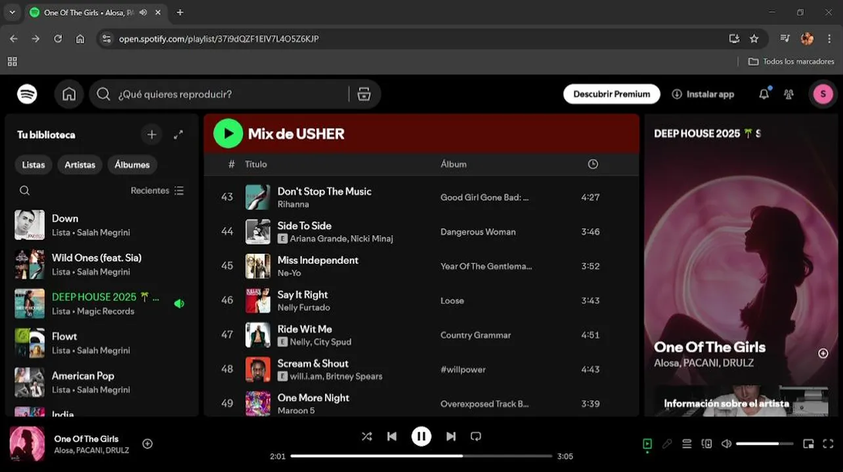Filter library by Listas
Viewport: 843px width, 472px height.
(33, 165)
